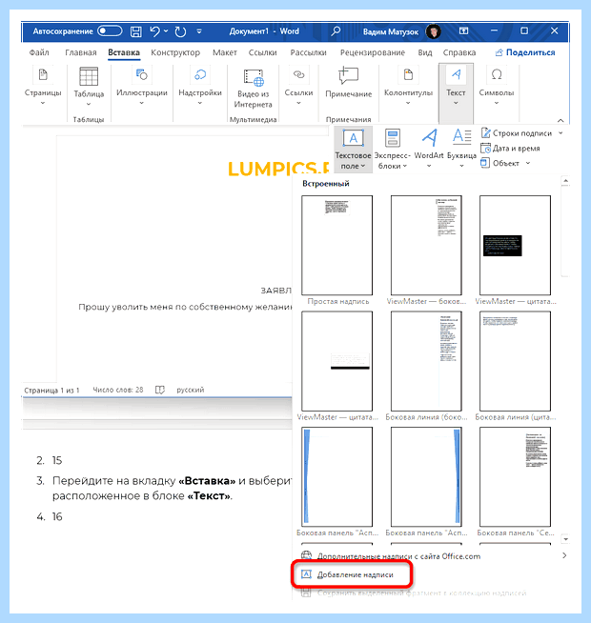Click русский language indicator
Viewport: 591px width, 623px height.
[190, 390]
